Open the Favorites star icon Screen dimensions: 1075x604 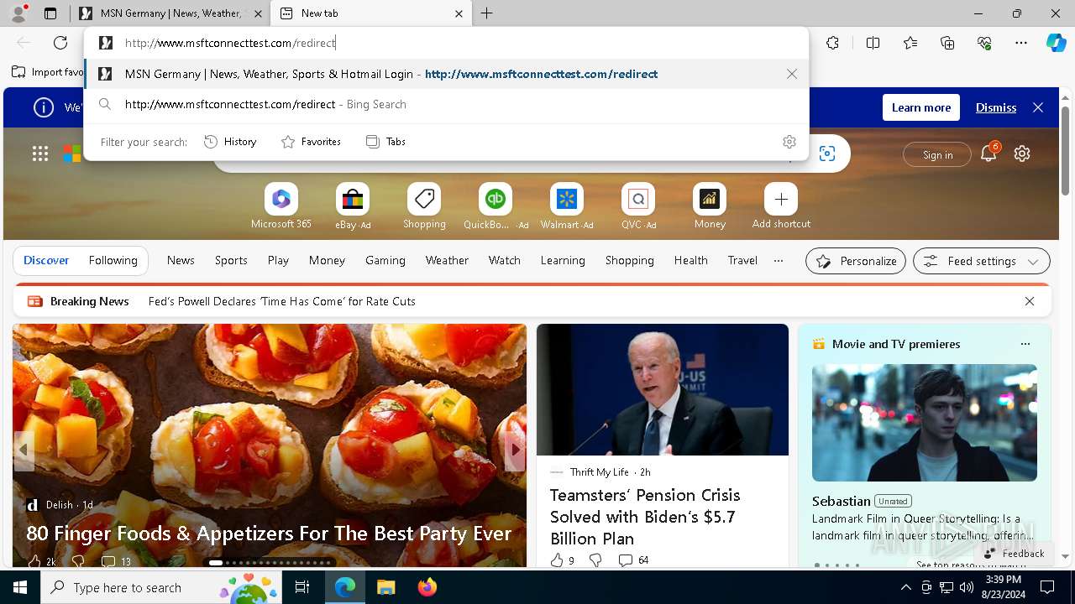(910, 43)
